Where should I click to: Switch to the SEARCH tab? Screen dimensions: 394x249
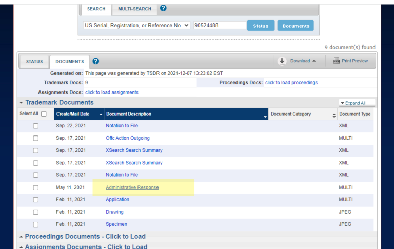(96, 9)
